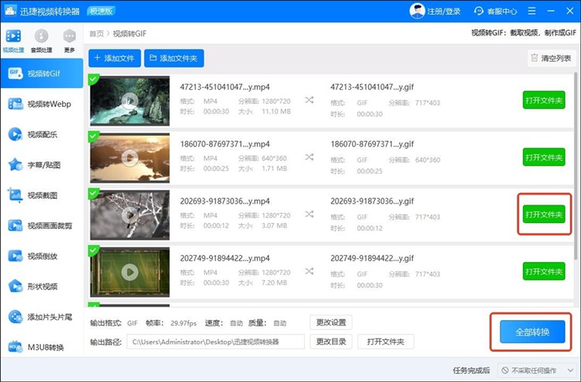Viewport: 581px width, 382px height.
Task: Click the 视频画面裁剪 sidebar icon
Action: click(x=15, y=225)
